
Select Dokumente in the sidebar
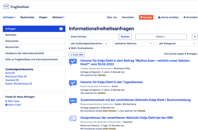coord(34,41)
